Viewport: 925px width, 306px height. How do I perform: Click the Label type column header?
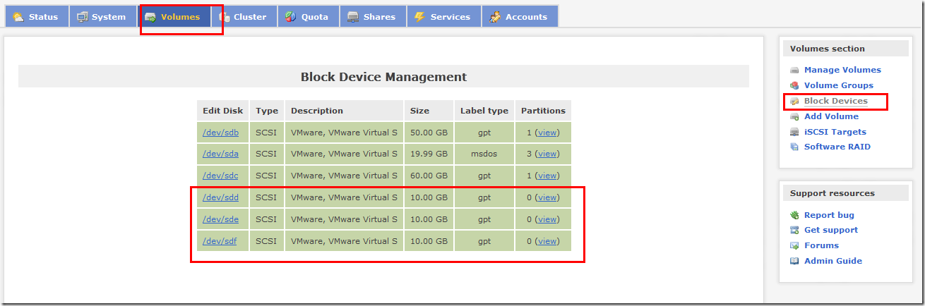pos(484,111)
